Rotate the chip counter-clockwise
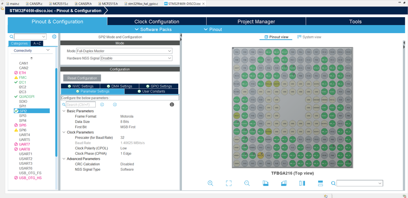408x198 pixels. [x=284, y=183]
